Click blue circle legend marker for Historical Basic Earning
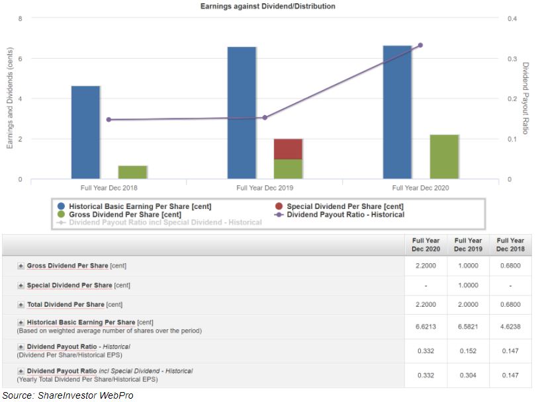 pyautogui.click(x=62, y=206)
